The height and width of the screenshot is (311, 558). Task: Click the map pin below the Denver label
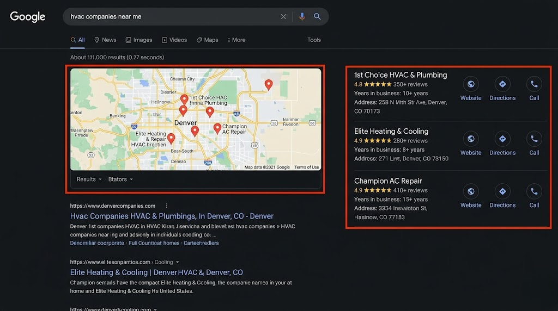(x=195, y=132)
